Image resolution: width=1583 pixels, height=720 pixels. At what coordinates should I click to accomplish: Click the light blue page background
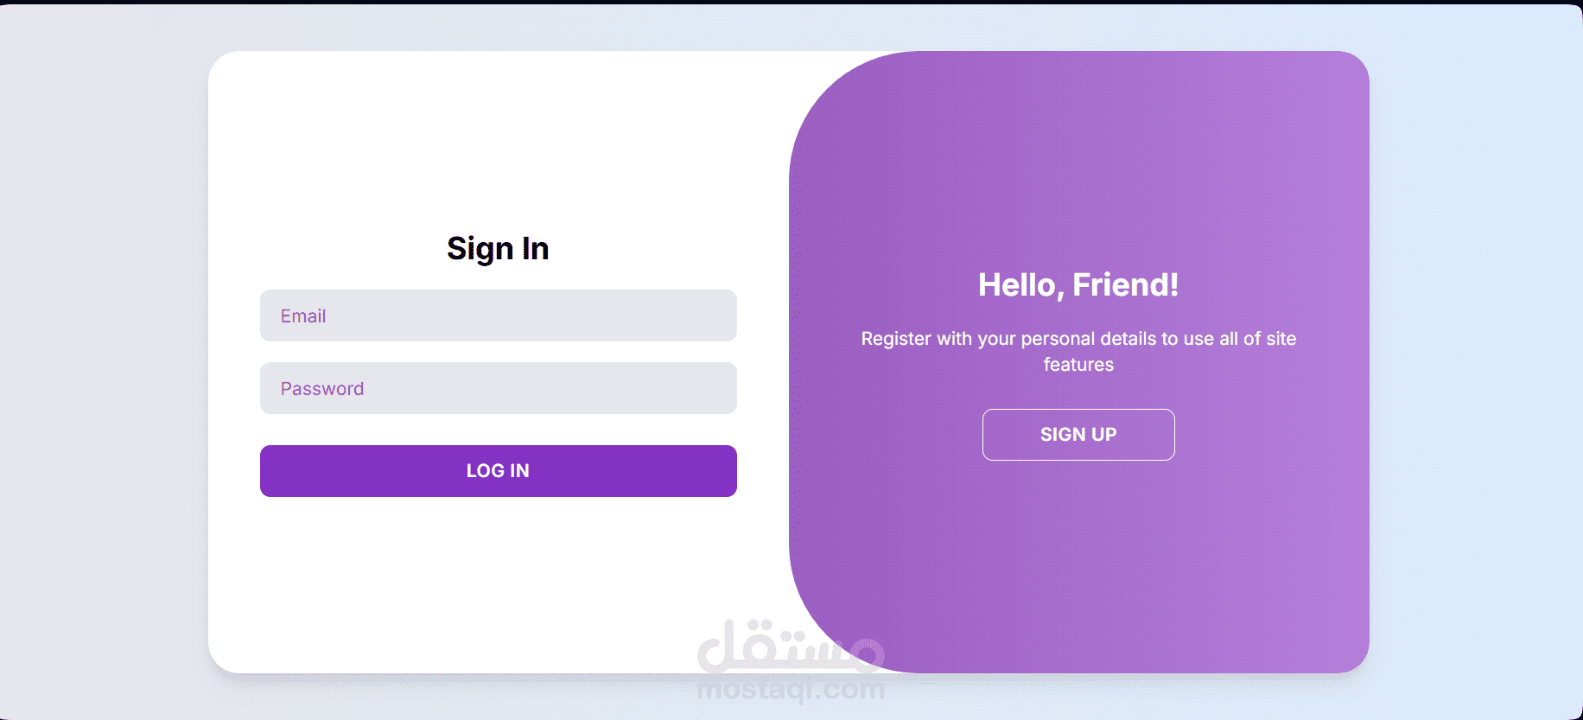[1478, 346]
